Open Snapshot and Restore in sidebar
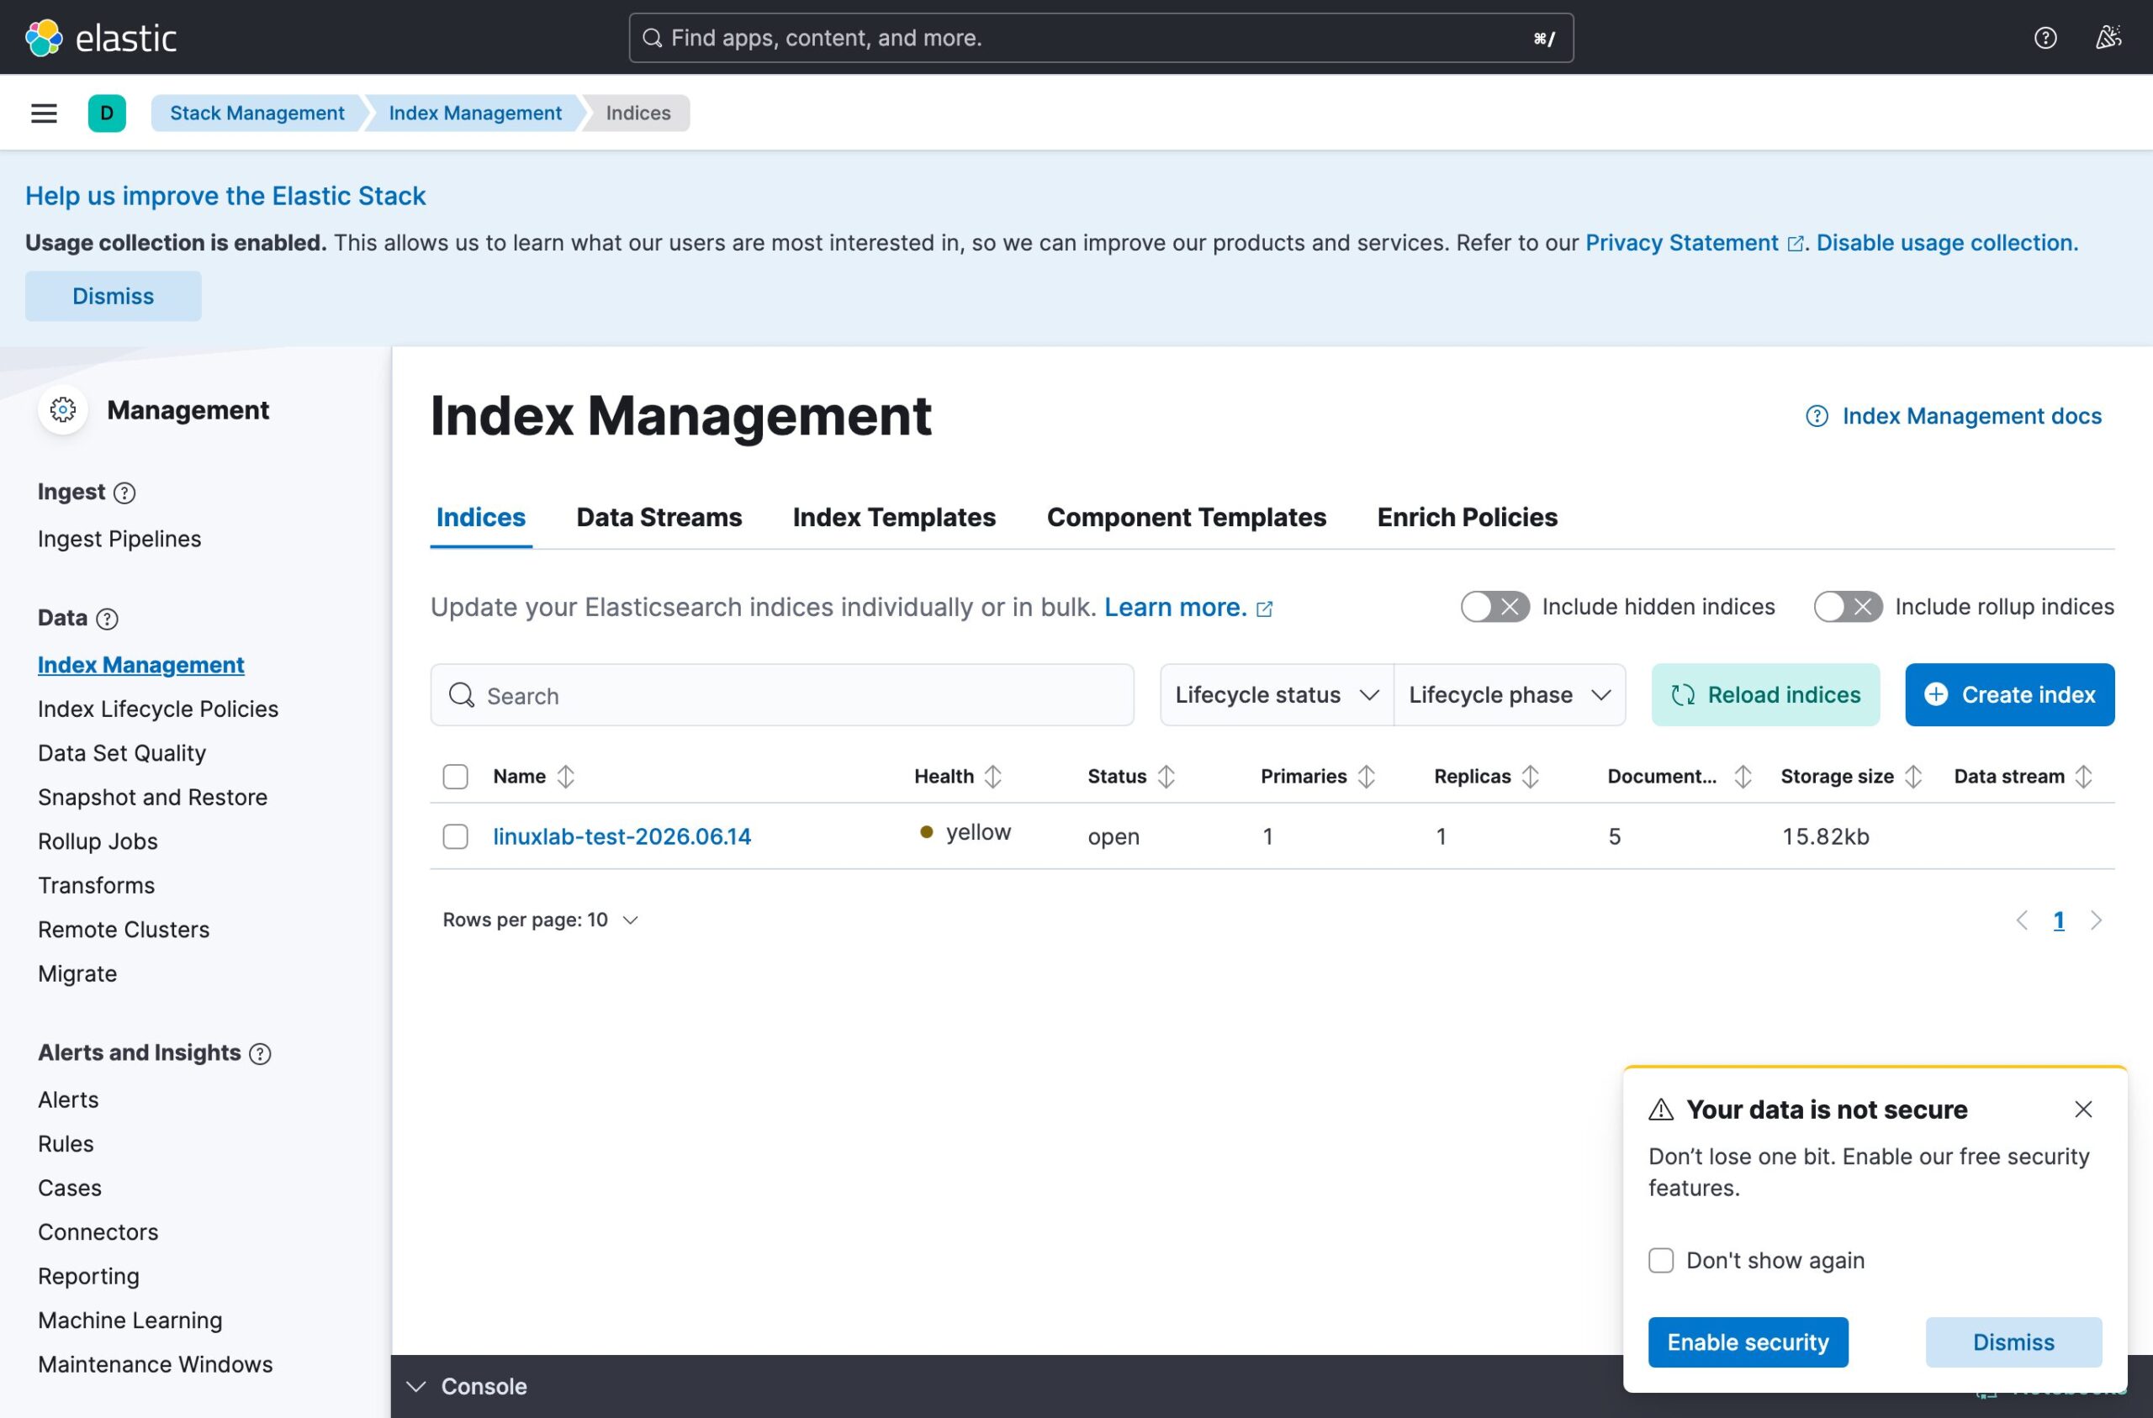Image resolution: width=2153 pixels, height=1418 pixels. pyautogui.click(x=153, y=798)
